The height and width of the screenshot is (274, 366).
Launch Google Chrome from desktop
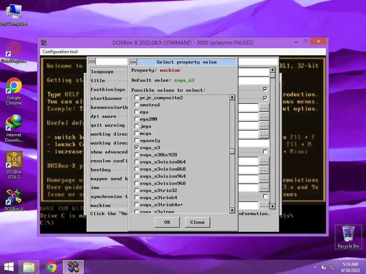14,91
